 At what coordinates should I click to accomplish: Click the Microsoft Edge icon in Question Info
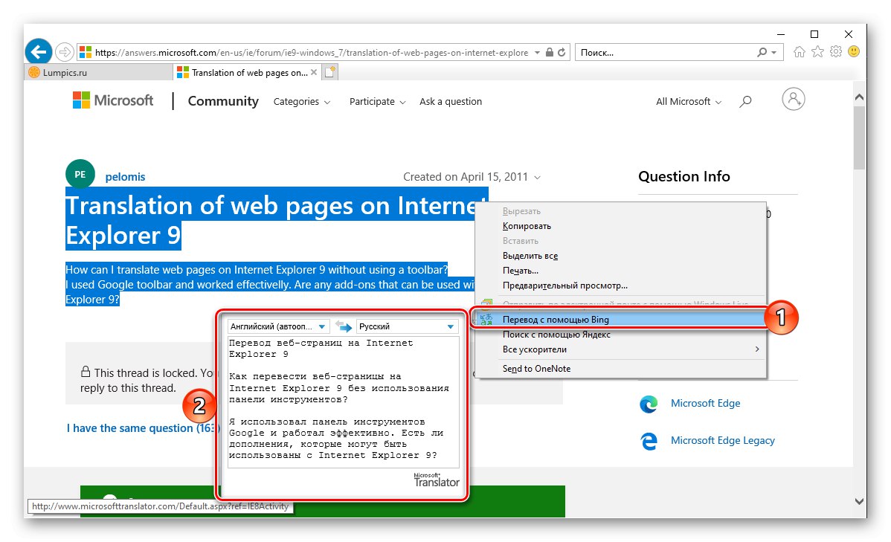tap(648, 404)
